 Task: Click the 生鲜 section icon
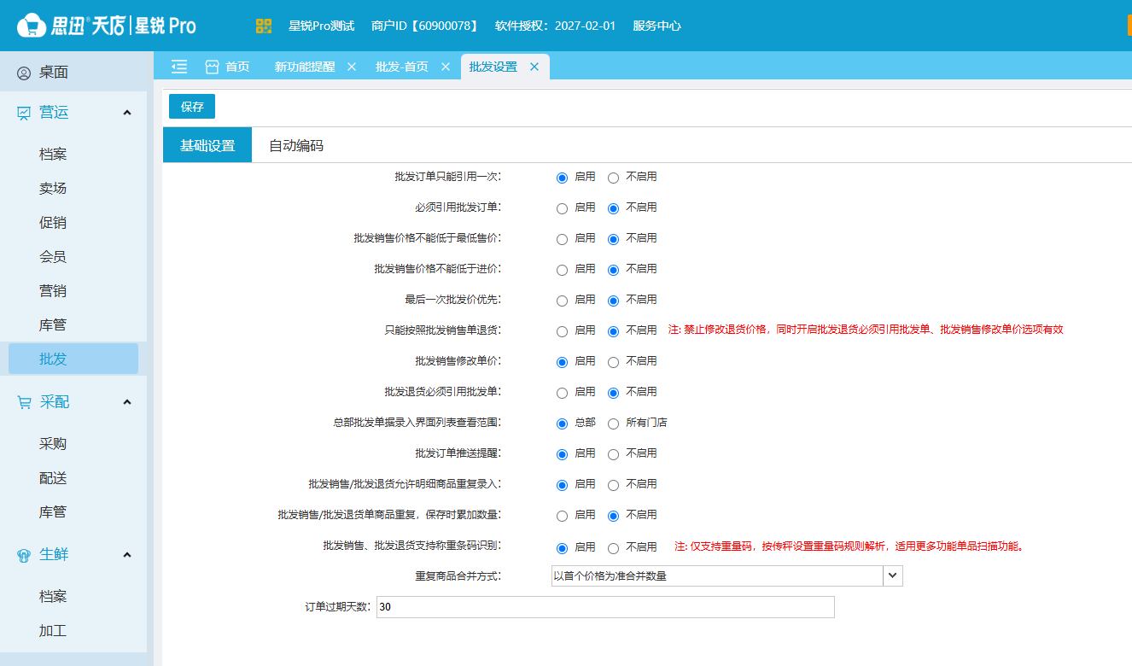pyautogui.click(x=24, y=555)
